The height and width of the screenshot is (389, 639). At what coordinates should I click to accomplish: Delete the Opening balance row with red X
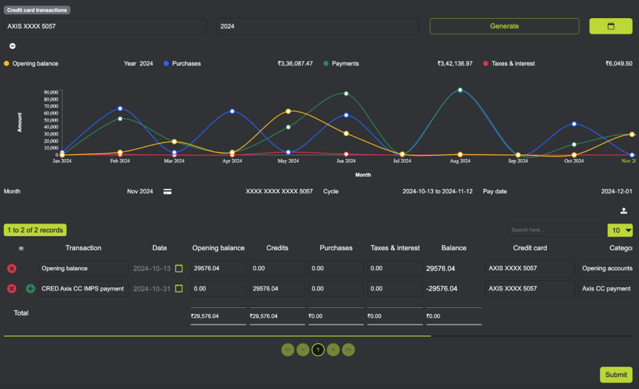12,268
